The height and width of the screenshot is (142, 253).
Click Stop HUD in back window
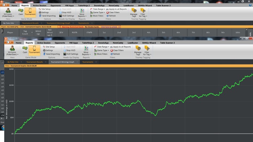[65, 12]
